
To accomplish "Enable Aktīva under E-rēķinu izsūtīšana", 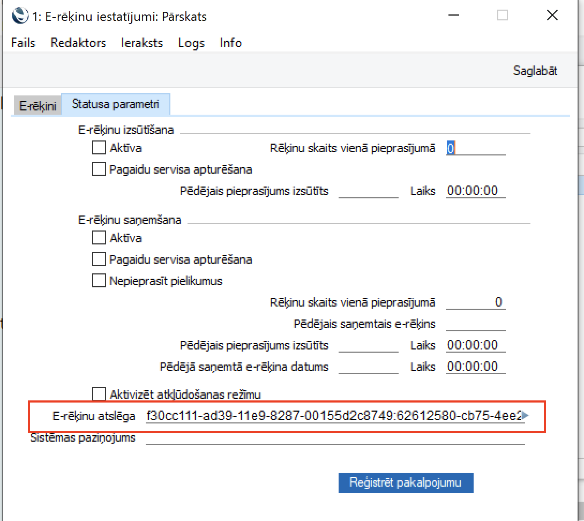I will 99,147.
